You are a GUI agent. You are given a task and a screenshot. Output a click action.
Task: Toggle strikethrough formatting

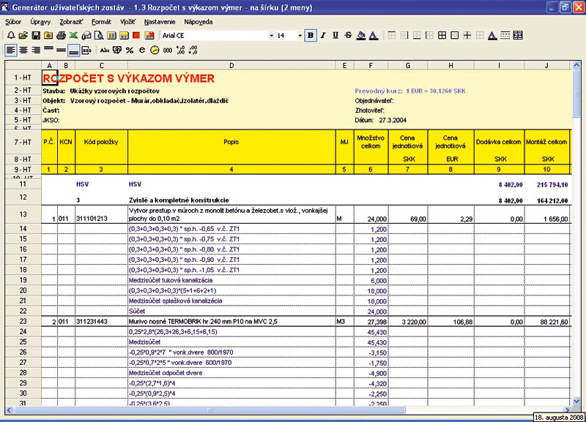tap(349, 35)
